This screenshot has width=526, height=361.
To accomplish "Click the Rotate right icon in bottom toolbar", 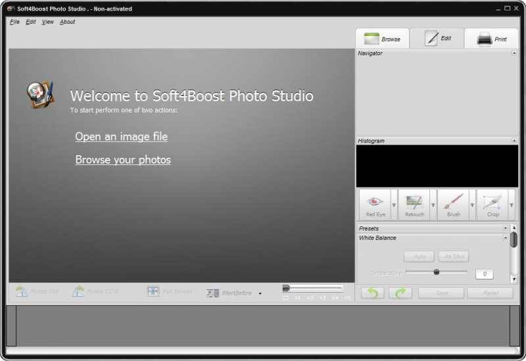I will coord(78,291).
